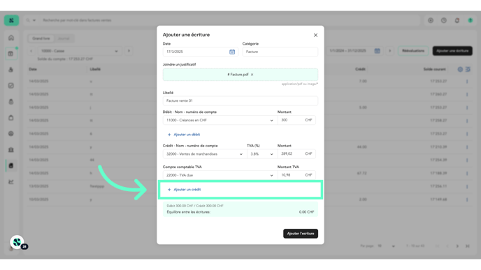Go to next page arrow
The image size is (481, 270).
pyautogui.click(x=457, y=246)
